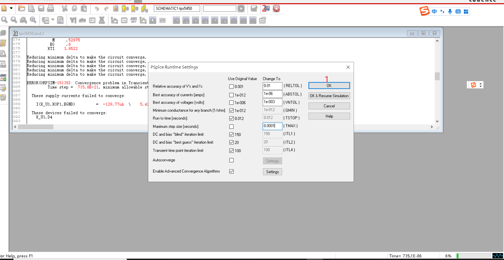Viewport: 504px width, 260px height.
Task: Uncheck the ITL1 original value 150 checkbox
Action: 231,135
